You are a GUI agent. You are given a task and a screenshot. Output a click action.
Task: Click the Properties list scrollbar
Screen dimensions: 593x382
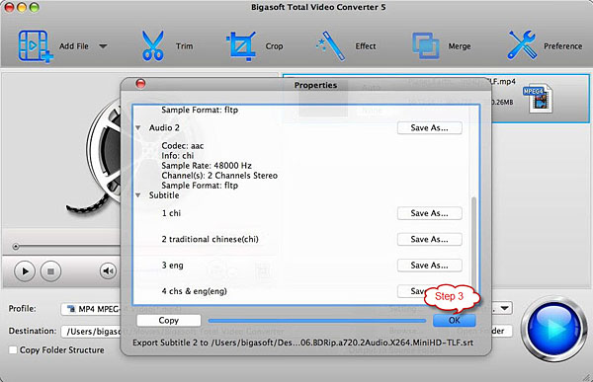(473, 242)
